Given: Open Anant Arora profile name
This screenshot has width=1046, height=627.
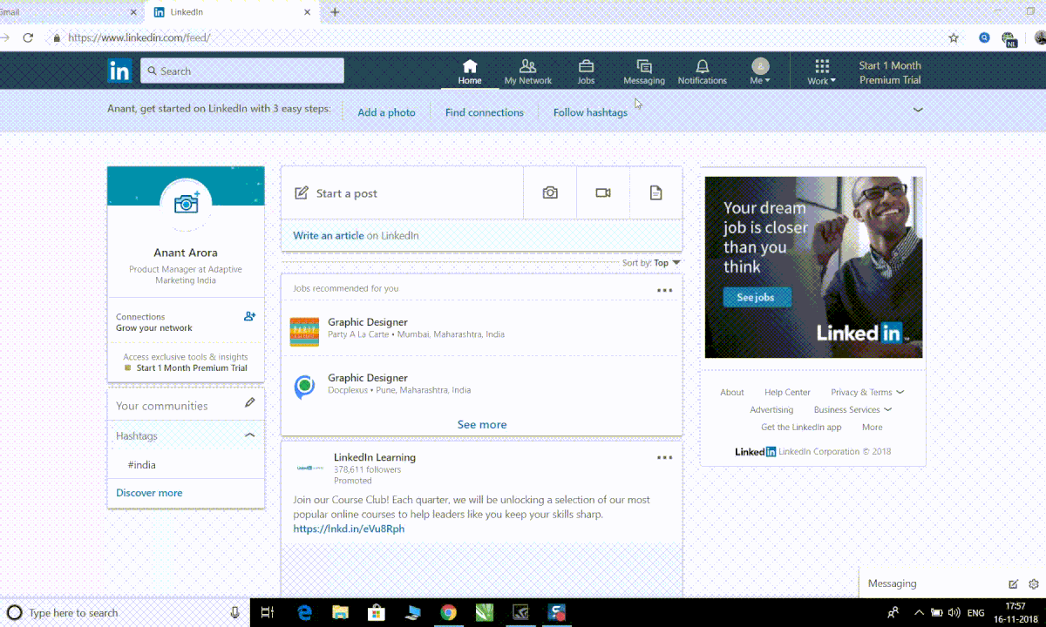Looking at the screenshot, I should point(186,253).
